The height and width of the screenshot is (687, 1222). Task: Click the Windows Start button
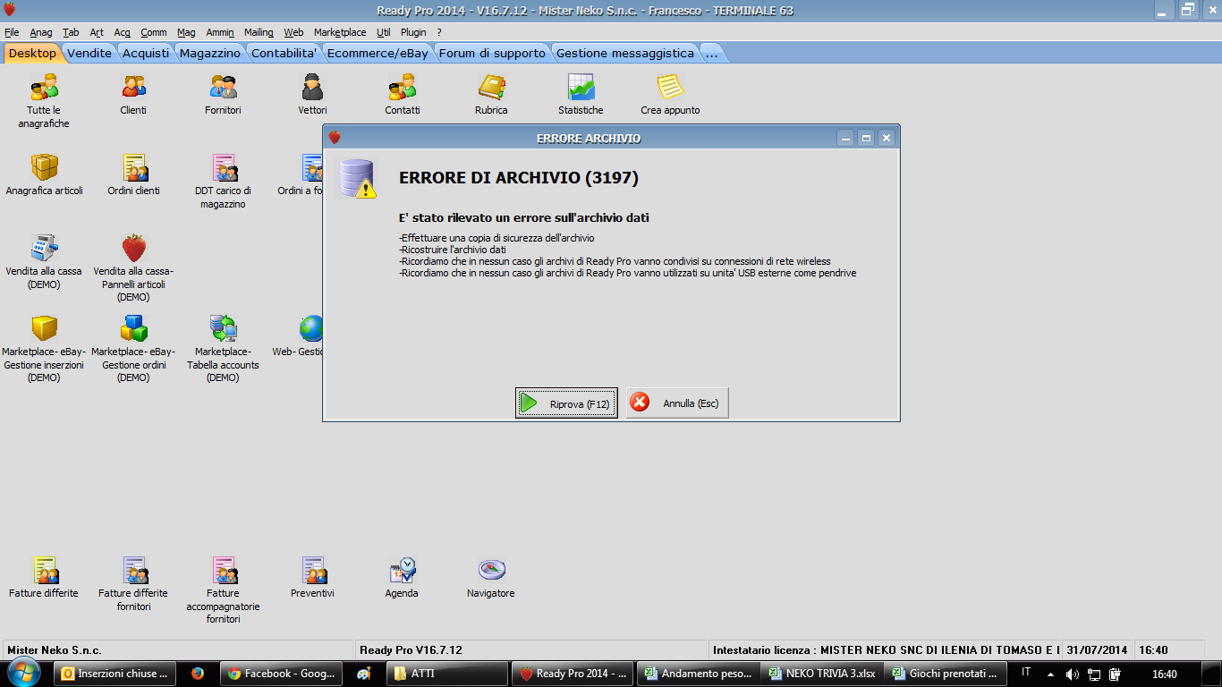(x=22, y=673)
